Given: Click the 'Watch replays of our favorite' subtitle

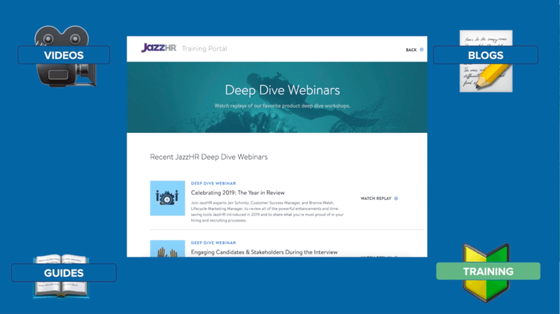Looking at the screenshot, I should tap(282, 106).
